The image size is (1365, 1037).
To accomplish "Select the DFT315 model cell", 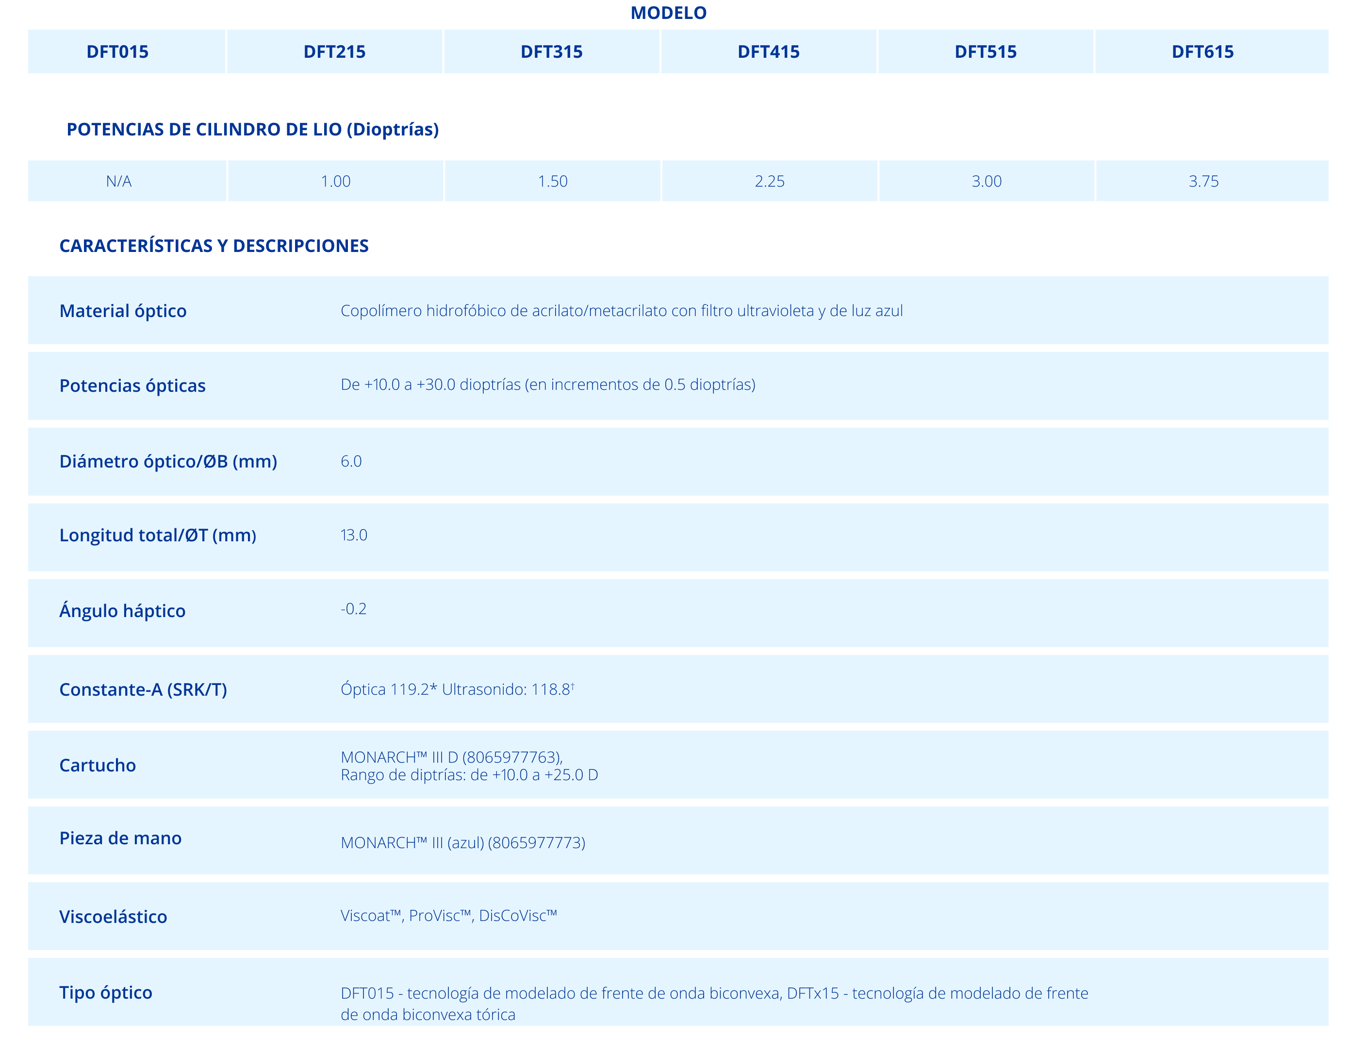I will pyautogui.click(x=552, y=52).
